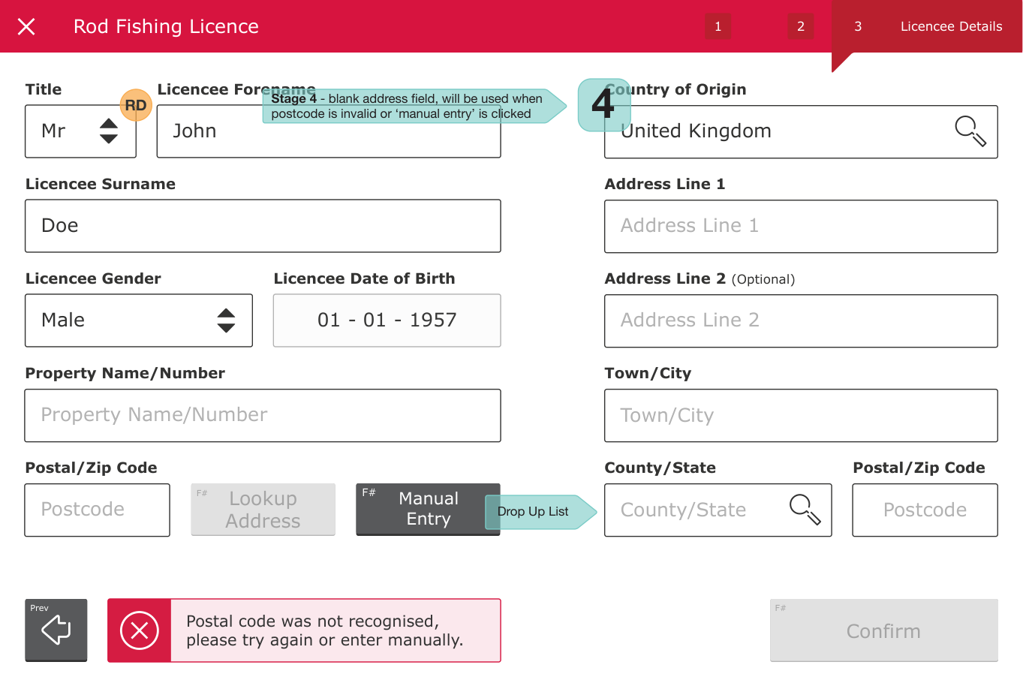
Task: Open County/State search magnifier icon
Action: pos(805,510)
